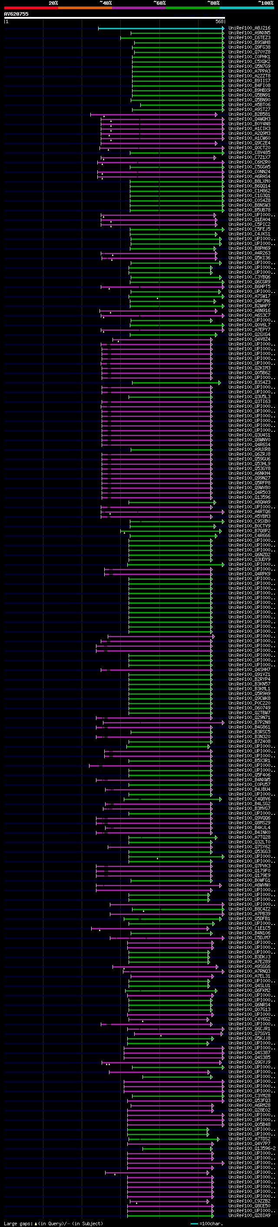Select hit UniRef100_A5BT06
This screenshot has height=1227, width=278.
point(249,104)
